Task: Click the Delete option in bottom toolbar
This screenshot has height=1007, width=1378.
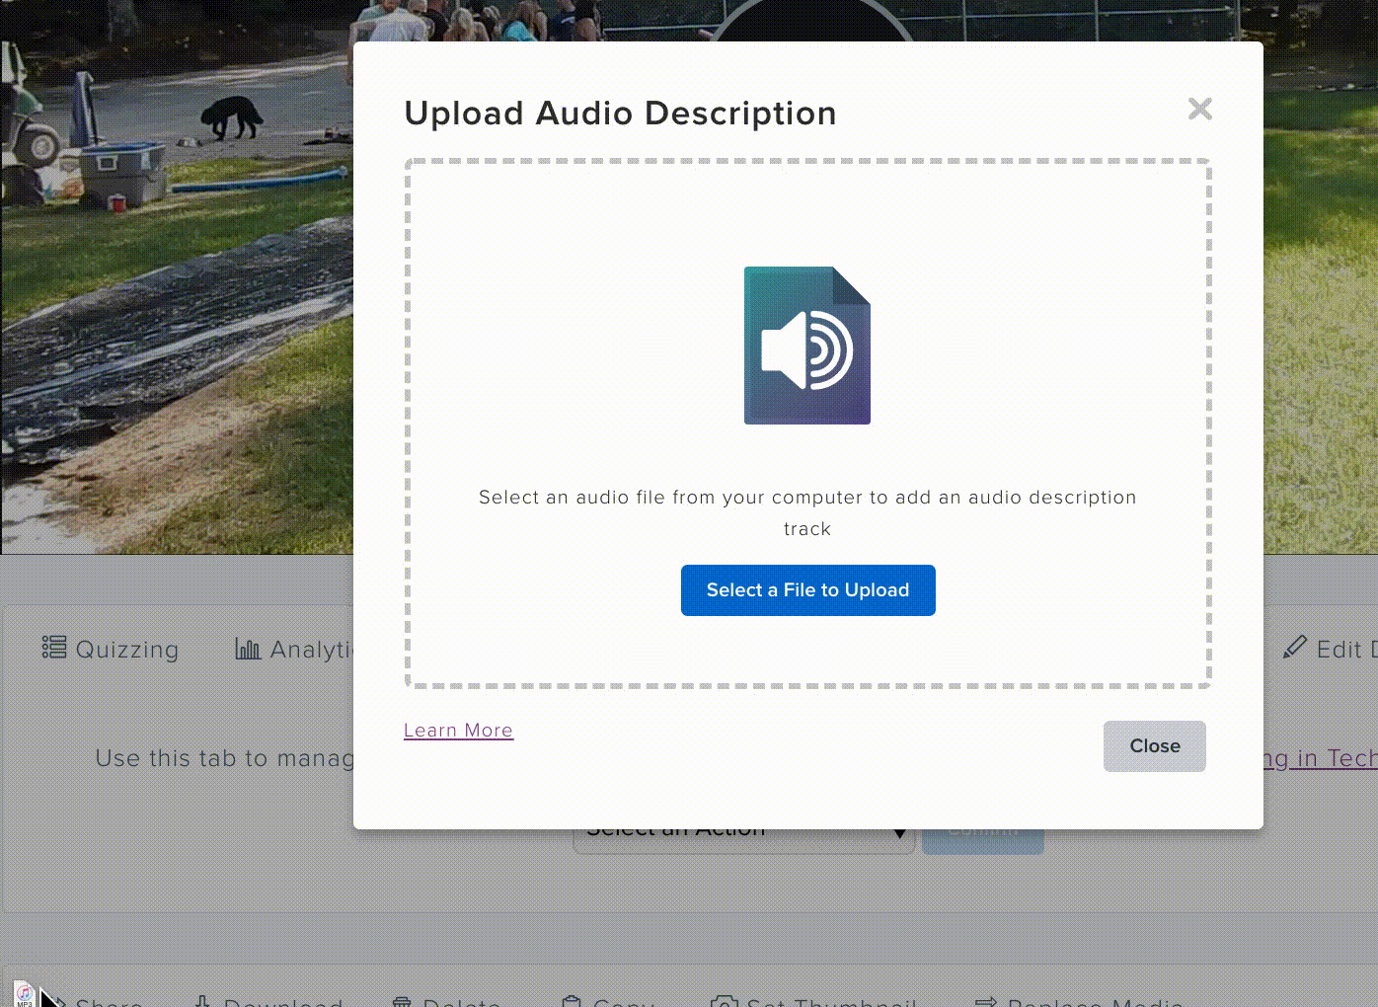Action: 447,1000
